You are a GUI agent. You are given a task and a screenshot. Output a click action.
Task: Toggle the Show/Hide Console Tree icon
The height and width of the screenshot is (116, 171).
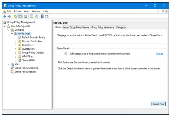coord(20,17)
